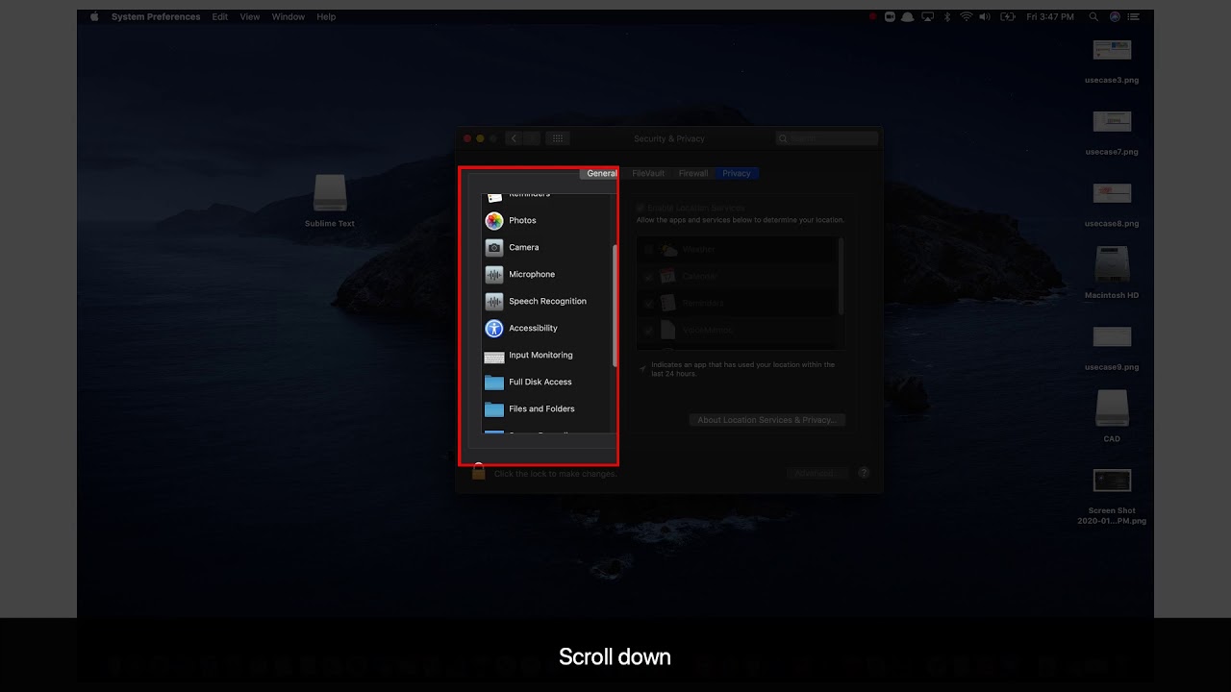This screenshot has width=1231, height=692.
Task: Check the battery status icon
Action: pyautogui.click(x=1008, y=16)
